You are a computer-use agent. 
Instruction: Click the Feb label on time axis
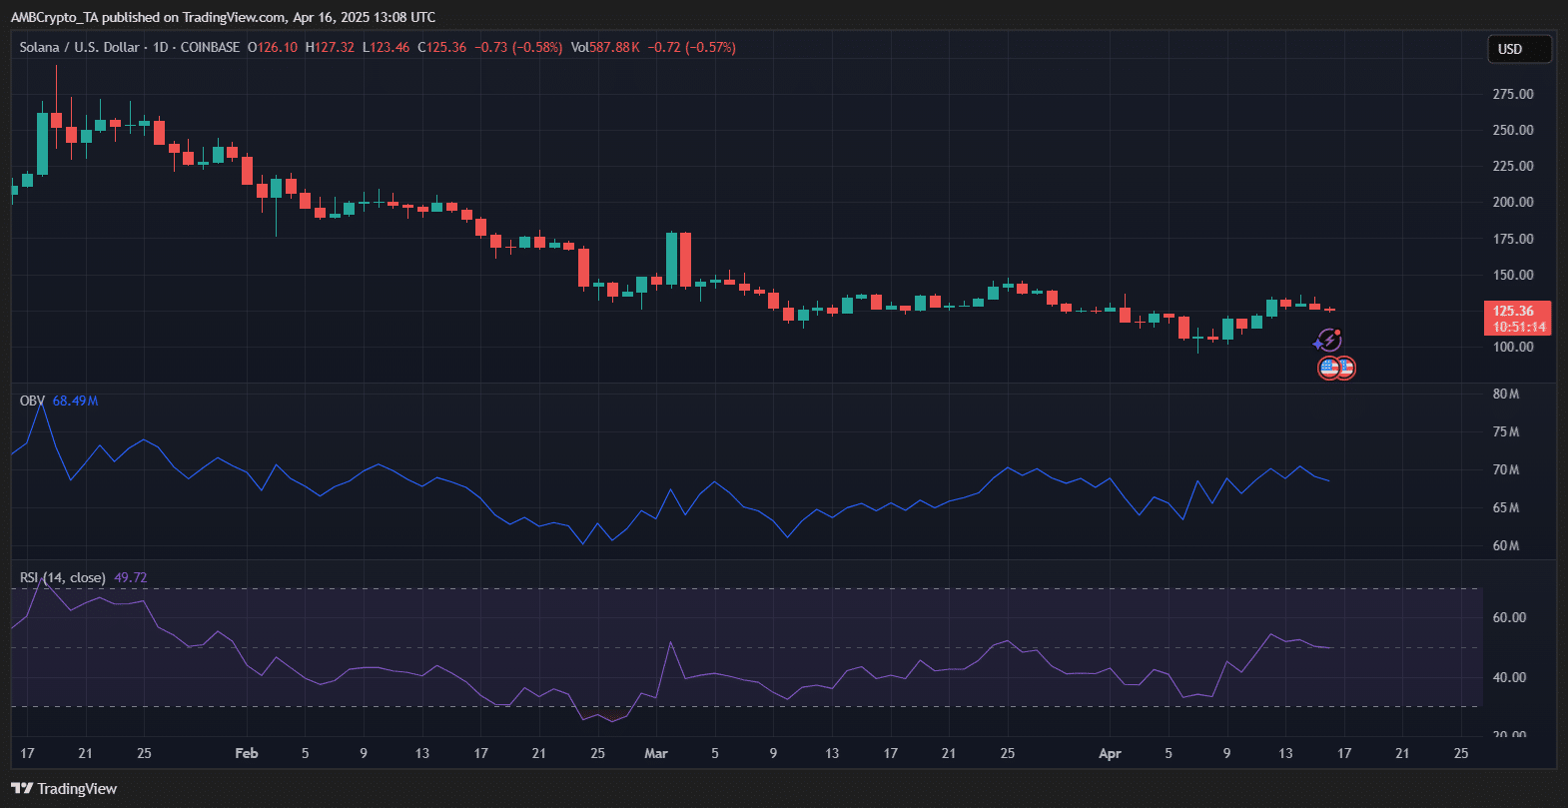246,753
